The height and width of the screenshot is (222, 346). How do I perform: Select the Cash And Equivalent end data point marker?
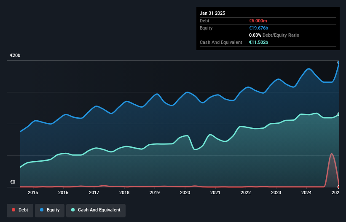(339, 114)
